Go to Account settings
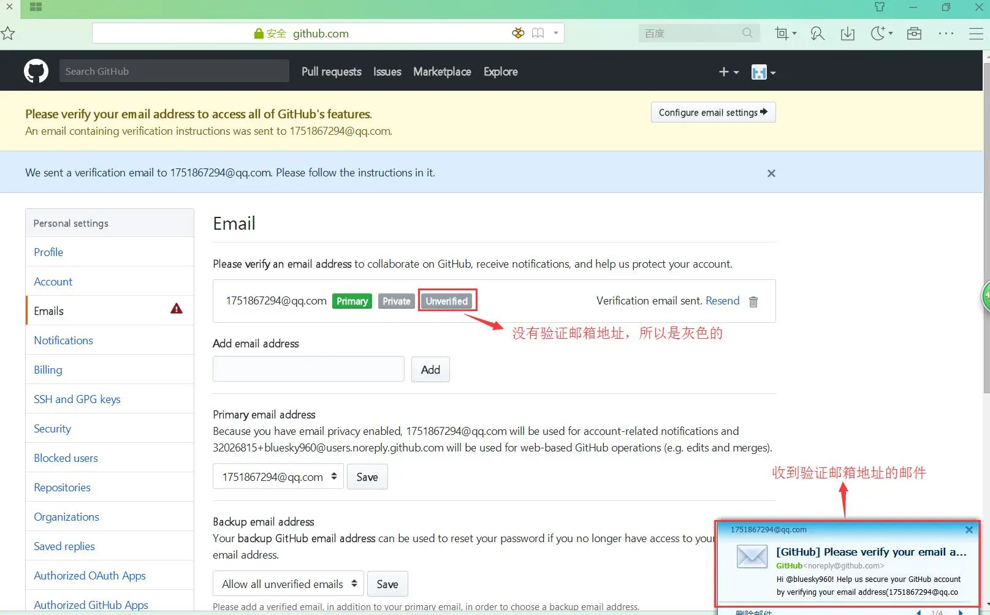Viewport: 990px width, 615px height. pyautogui.click(x=110, y=282)
